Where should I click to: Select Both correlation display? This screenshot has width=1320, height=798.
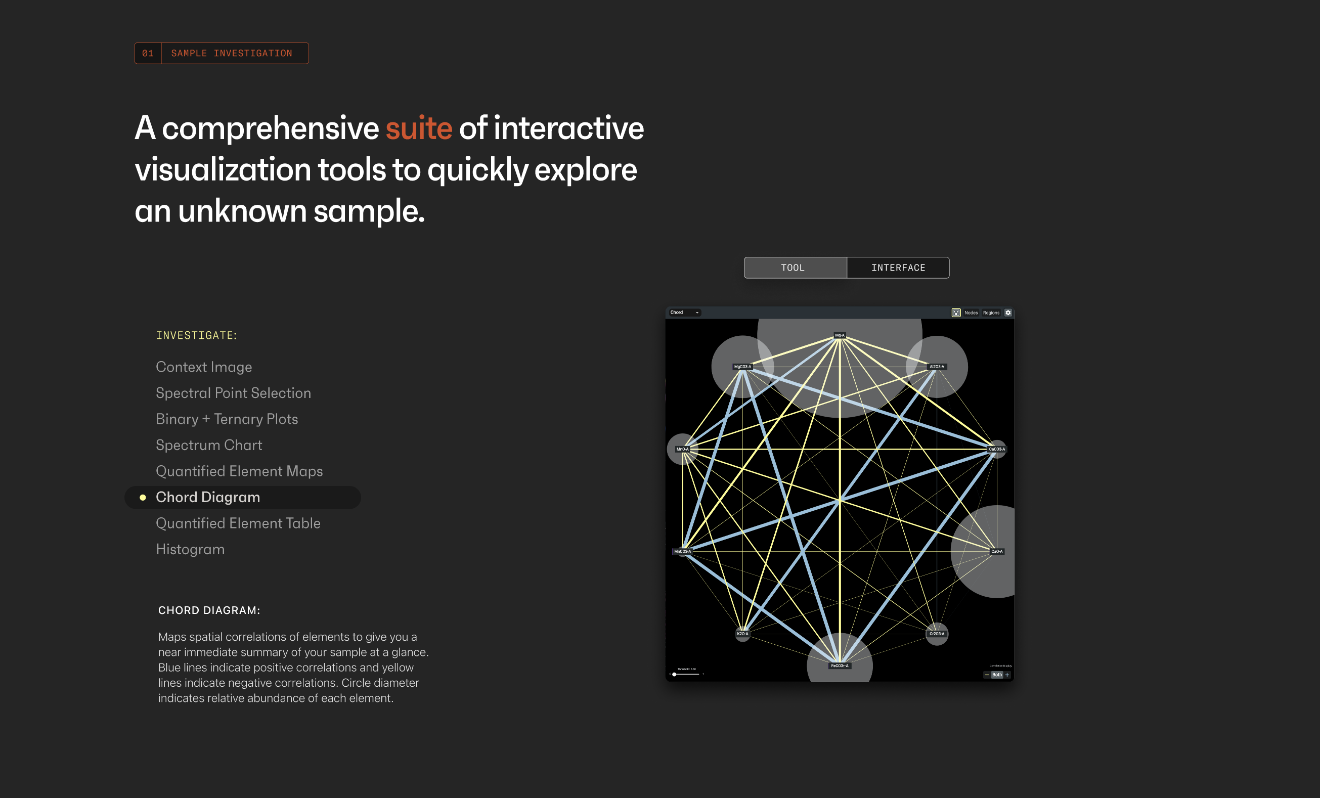pos(996,675)
